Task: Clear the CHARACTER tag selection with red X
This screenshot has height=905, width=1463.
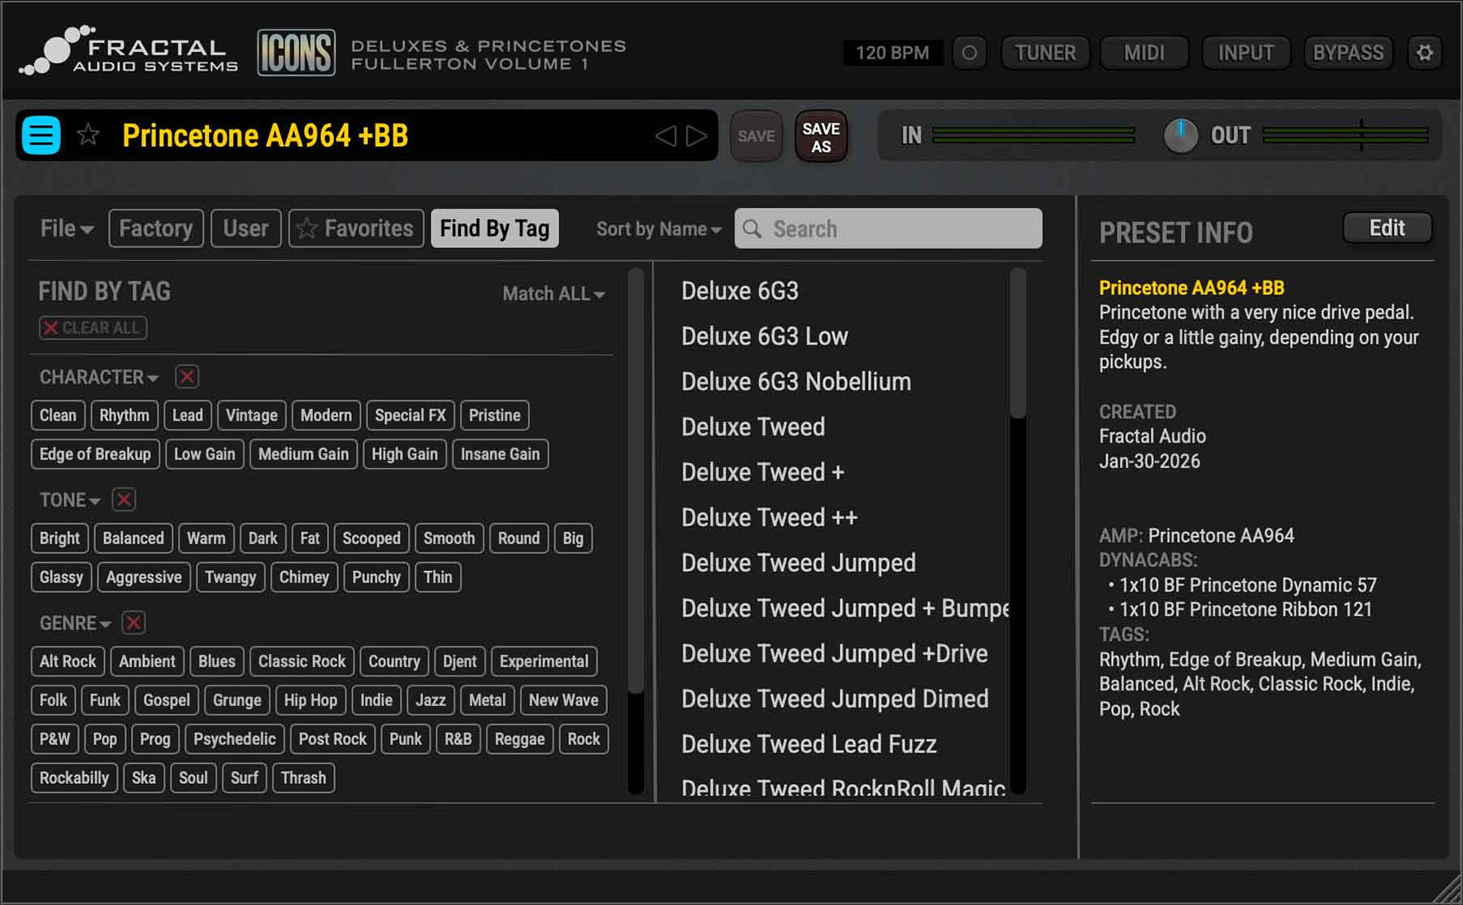Action: tap(186, 376)
